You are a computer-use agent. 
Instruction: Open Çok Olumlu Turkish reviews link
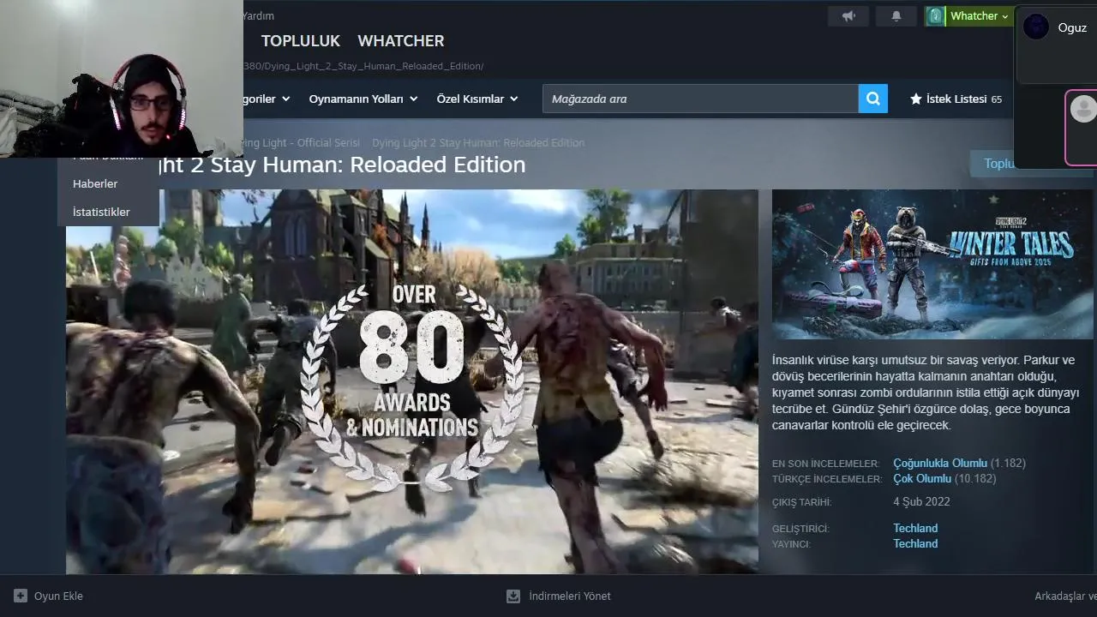click(x=922, y=478)
